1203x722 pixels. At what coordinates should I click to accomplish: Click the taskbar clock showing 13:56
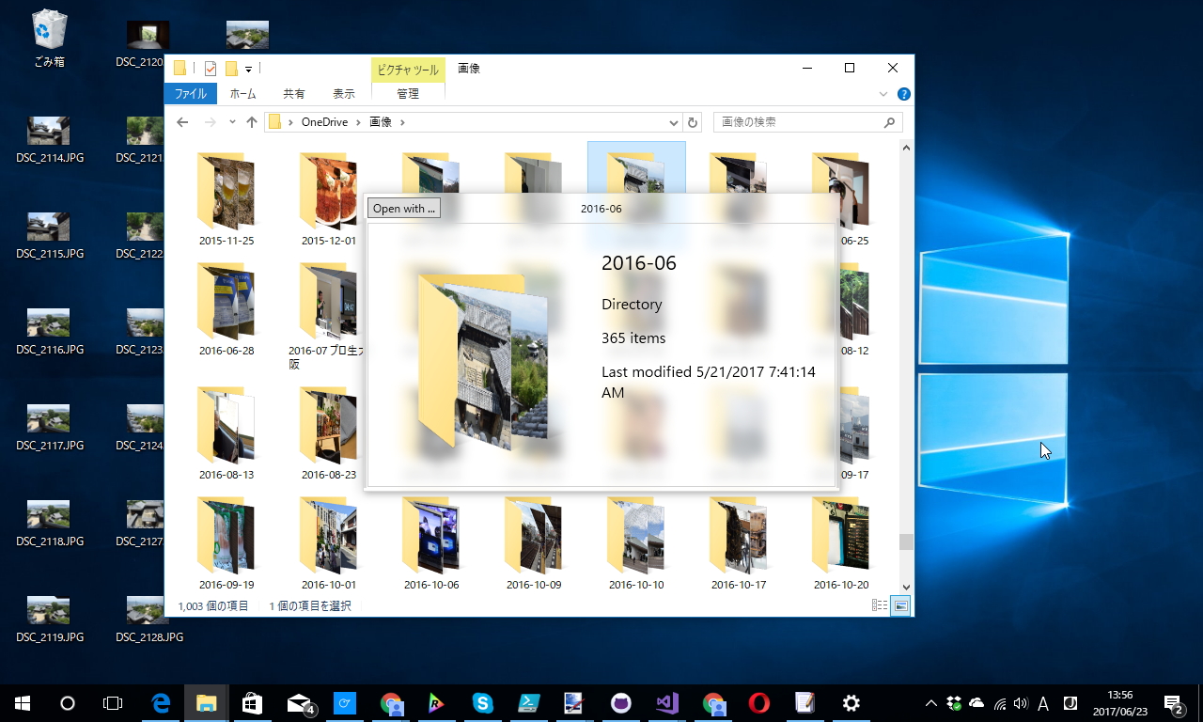pos(1119,703)
